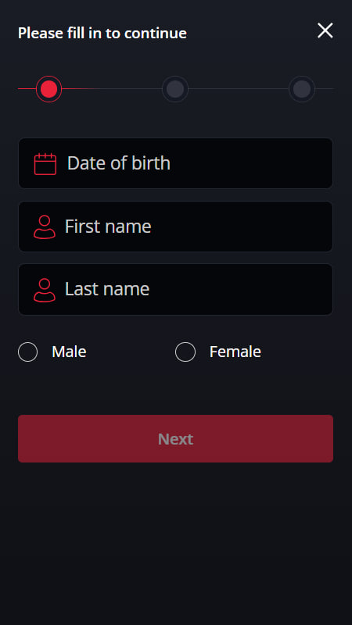352x625 pixels.
Task: Click the "Please fill in to continue" heading
Action: (x=102, y=33)
